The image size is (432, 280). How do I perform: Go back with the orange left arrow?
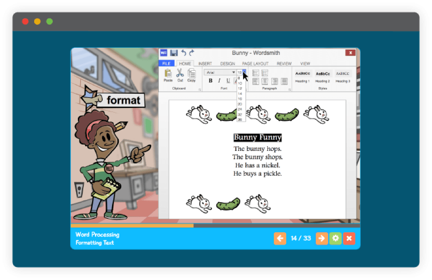coord(280,238)
